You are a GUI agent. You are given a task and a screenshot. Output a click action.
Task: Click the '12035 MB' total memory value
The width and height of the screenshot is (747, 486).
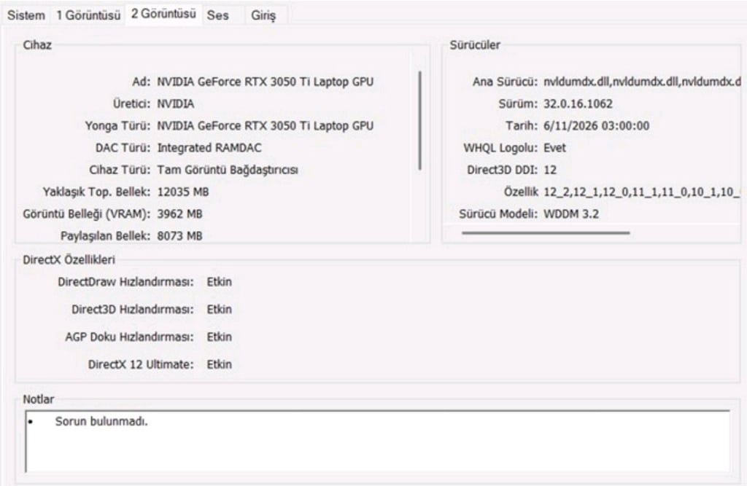tap(183, 192)
